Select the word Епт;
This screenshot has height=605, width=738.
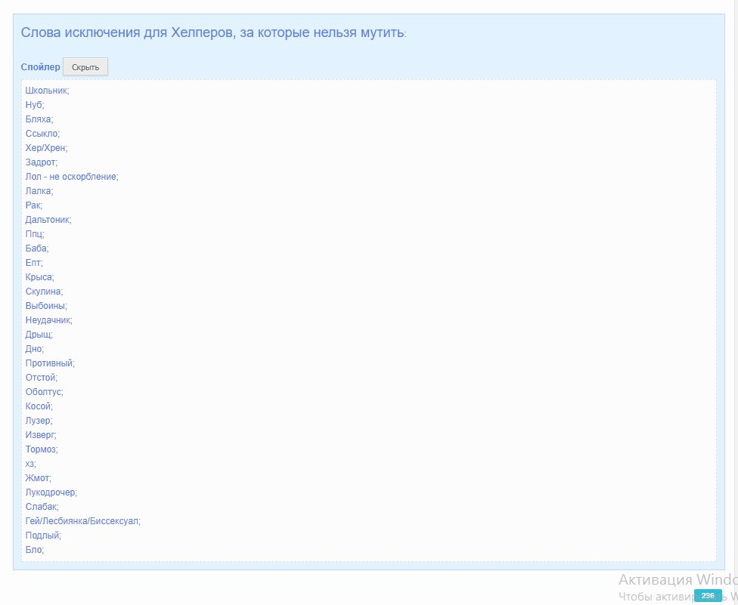pyautogui.click(x=34, y=262)
